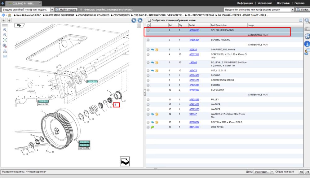
Task: Add the SLIP CLUTCH row to the cart
Action: coord(148,90)
